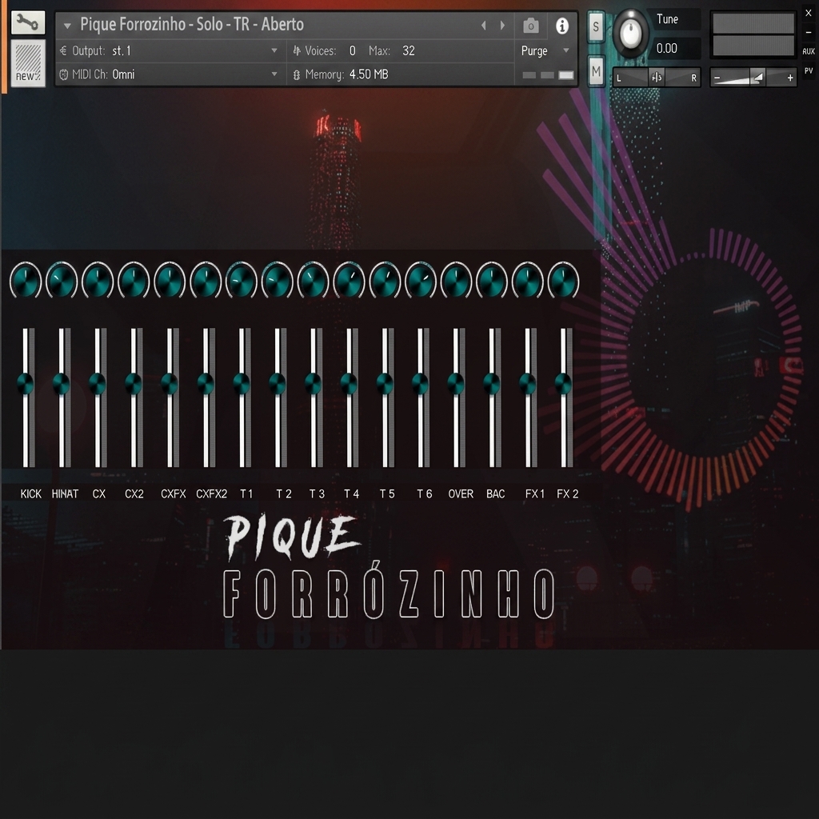Click the T 6 fader handle
Image resolution: width=819 pixels, height=819 pixels.
click(x=421, y=384)
